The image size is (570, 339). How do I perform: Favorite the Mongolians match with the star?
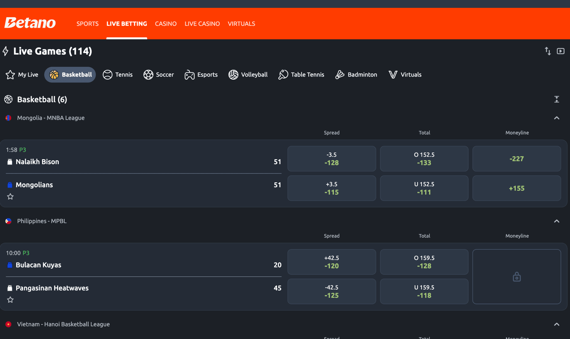11,197
